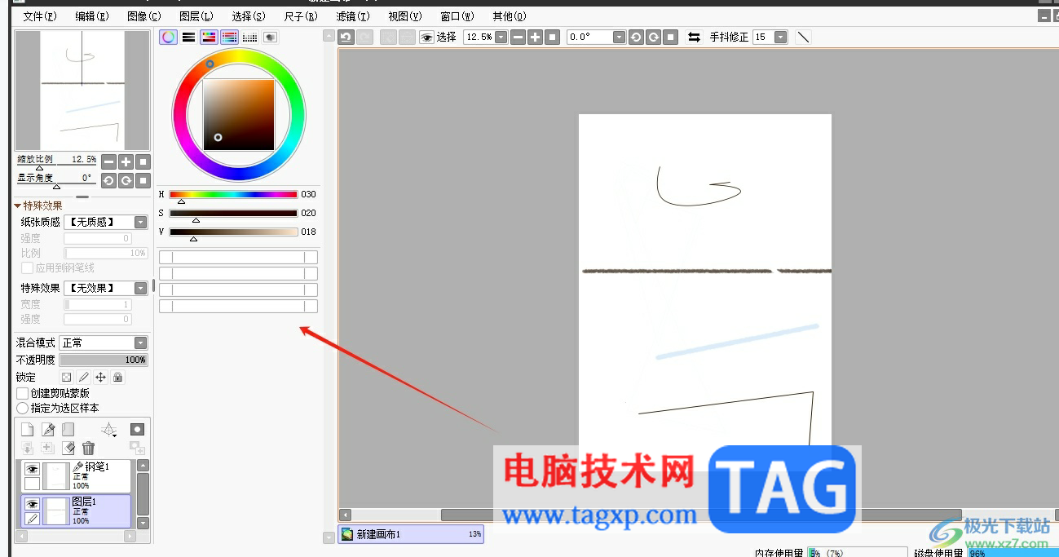Image resolution: width=1059 pixels, height=557 pixels.
Task: Create a new layer folder
Action: pyautogui.click(x=68, y=430)
